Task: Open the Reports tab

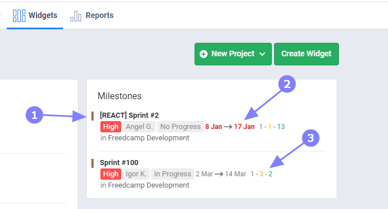Action: coord(92,16)
